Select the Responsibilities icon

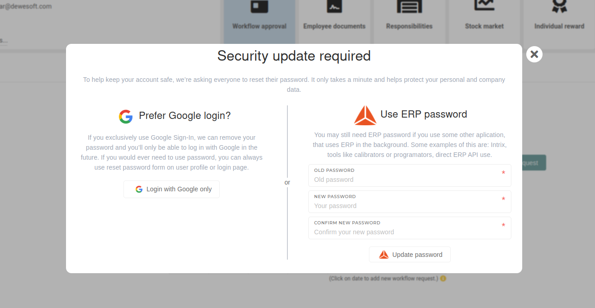409,6
